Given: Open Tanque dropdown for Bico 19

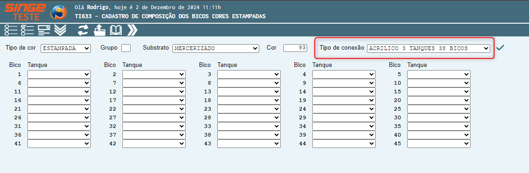Looking at the screenshot, I should (344, 100).
